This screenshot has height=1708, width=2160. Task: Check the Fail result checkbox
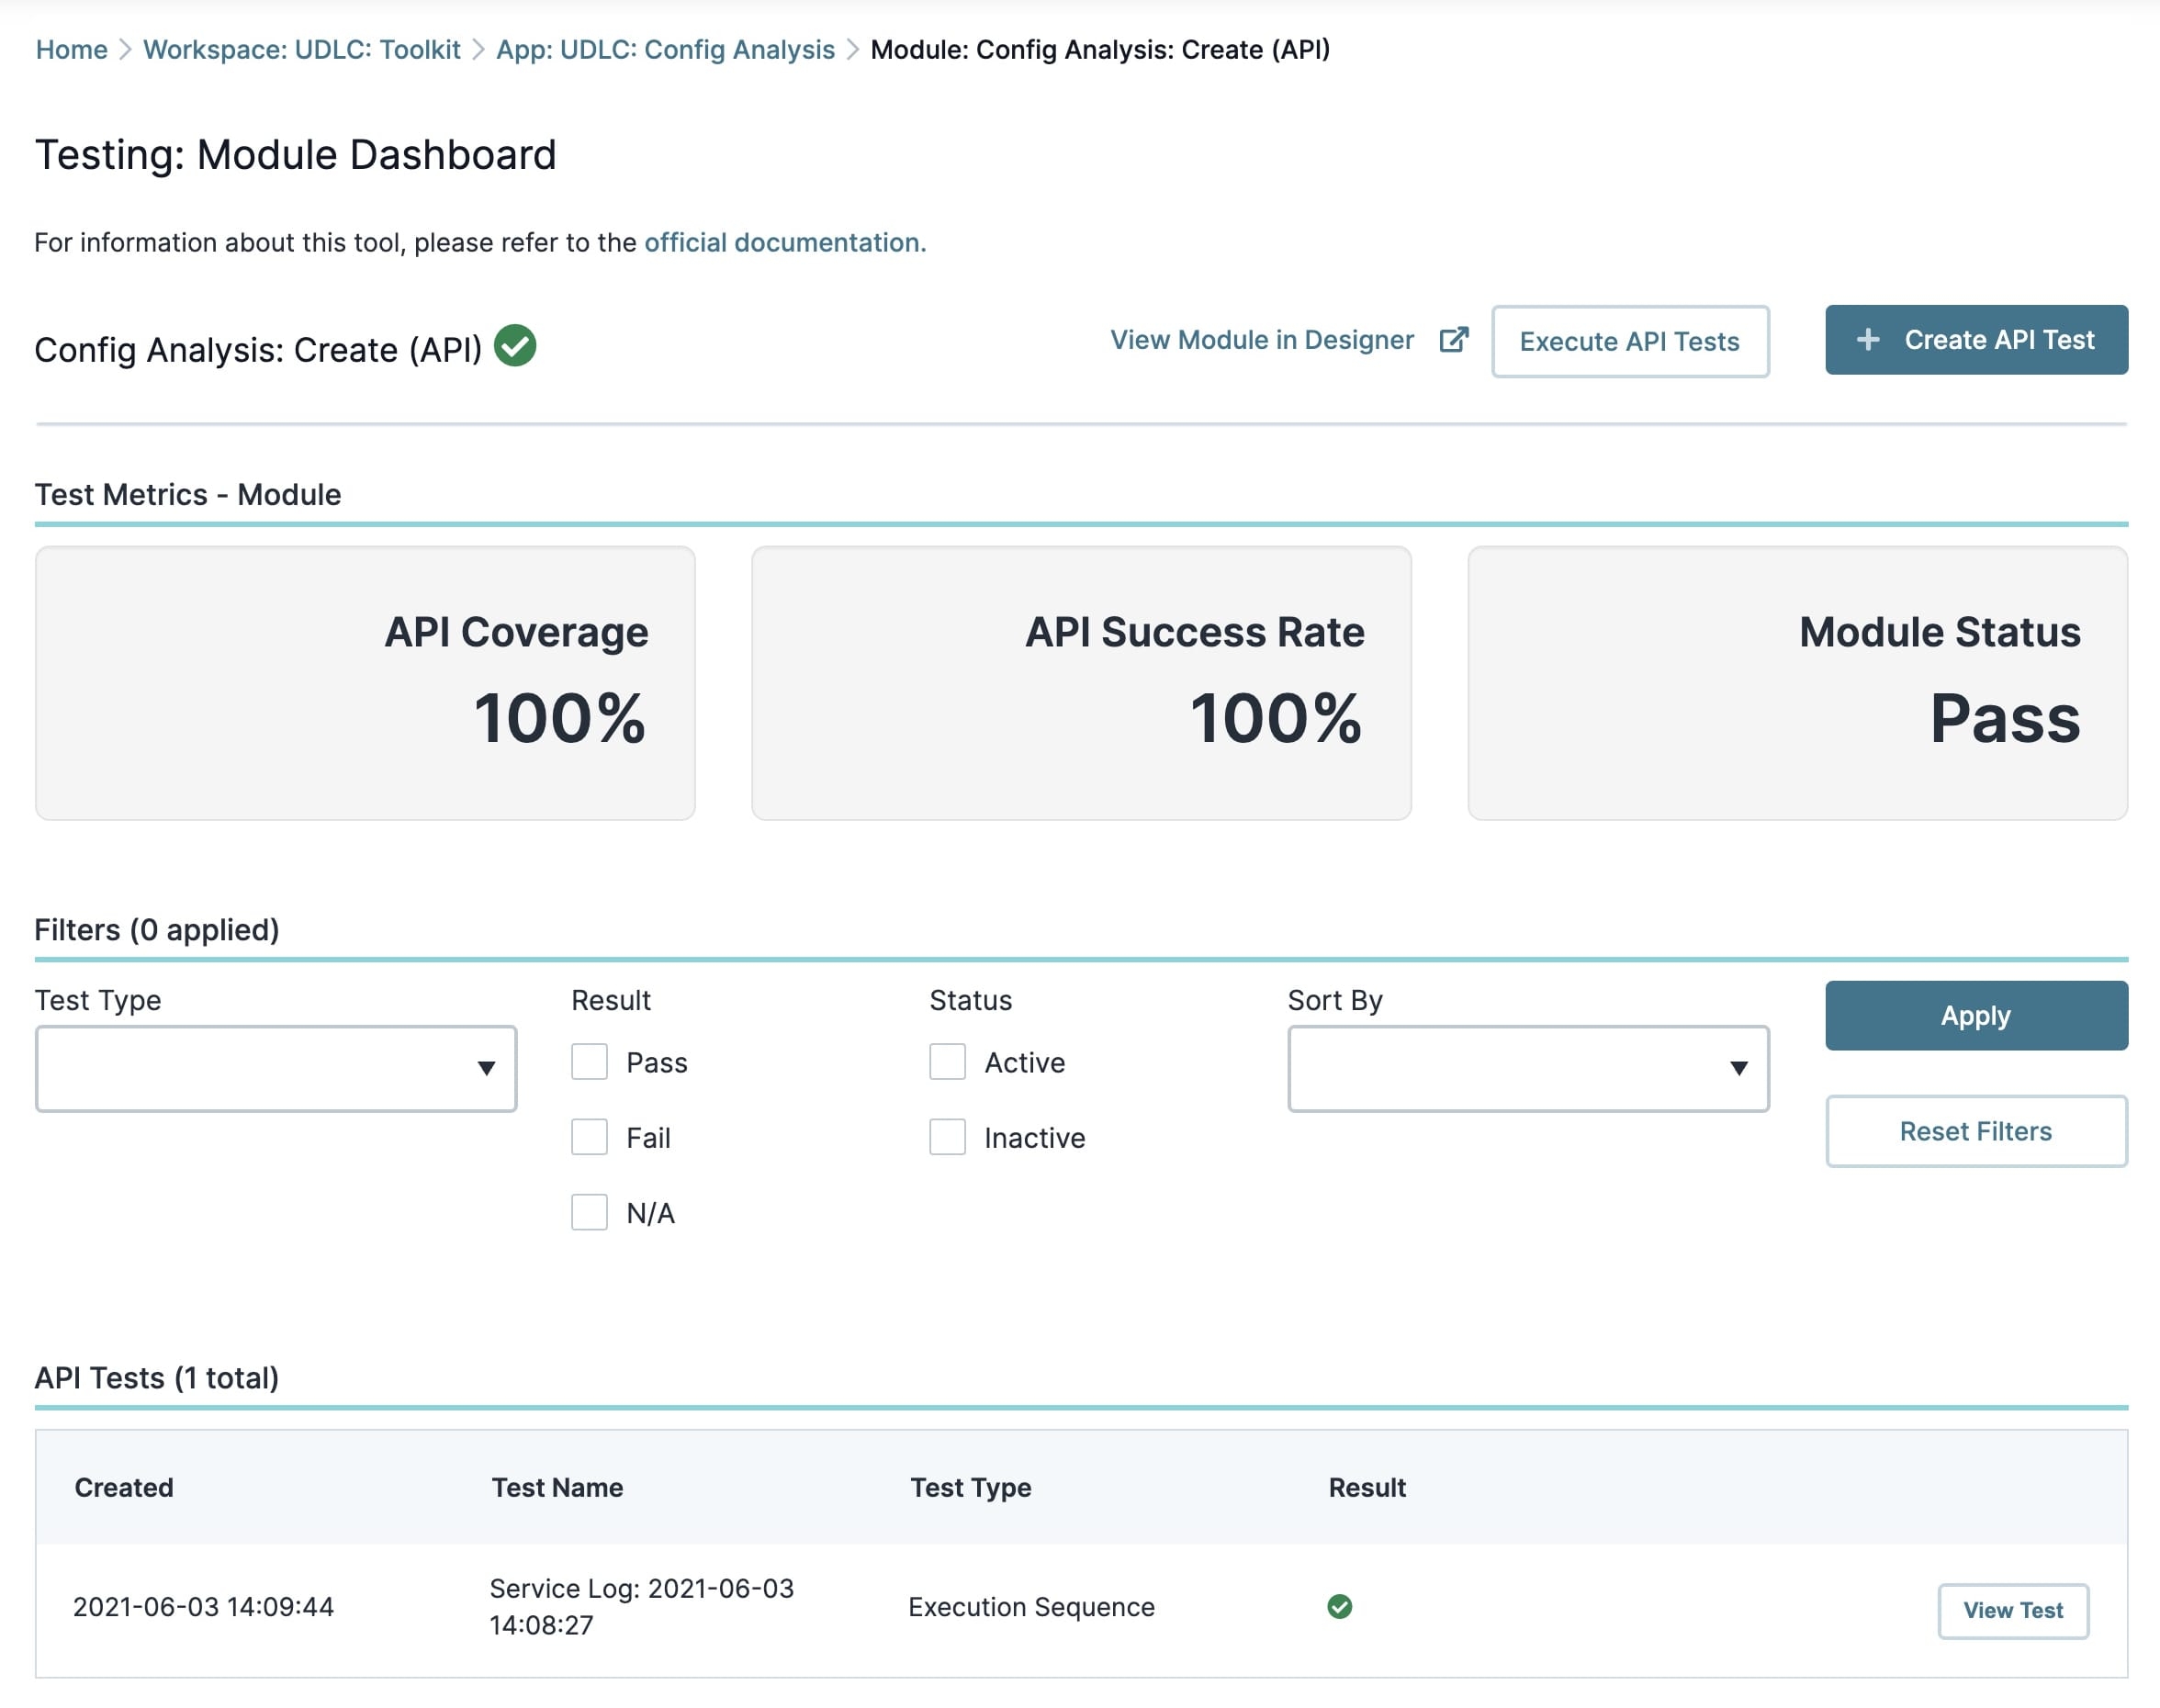point(589,1137)
